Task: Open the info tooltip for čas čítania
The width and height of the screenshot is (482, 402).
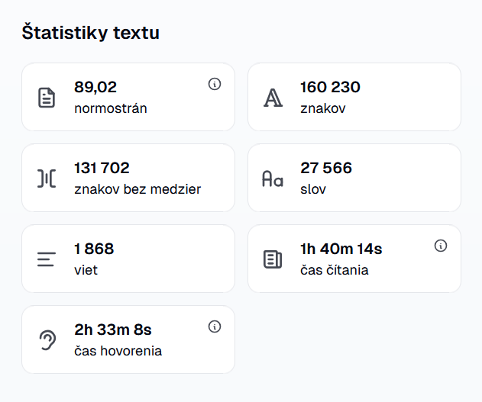Action: (441, 246)
